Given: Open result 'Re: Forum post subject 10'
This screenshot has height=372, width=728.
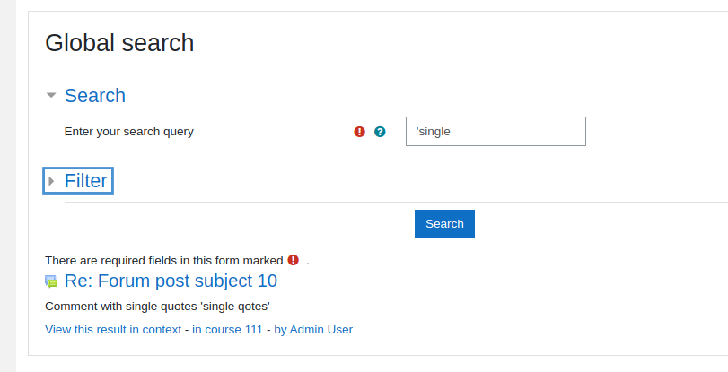Looking at the screenshot, I should point(171,281).
